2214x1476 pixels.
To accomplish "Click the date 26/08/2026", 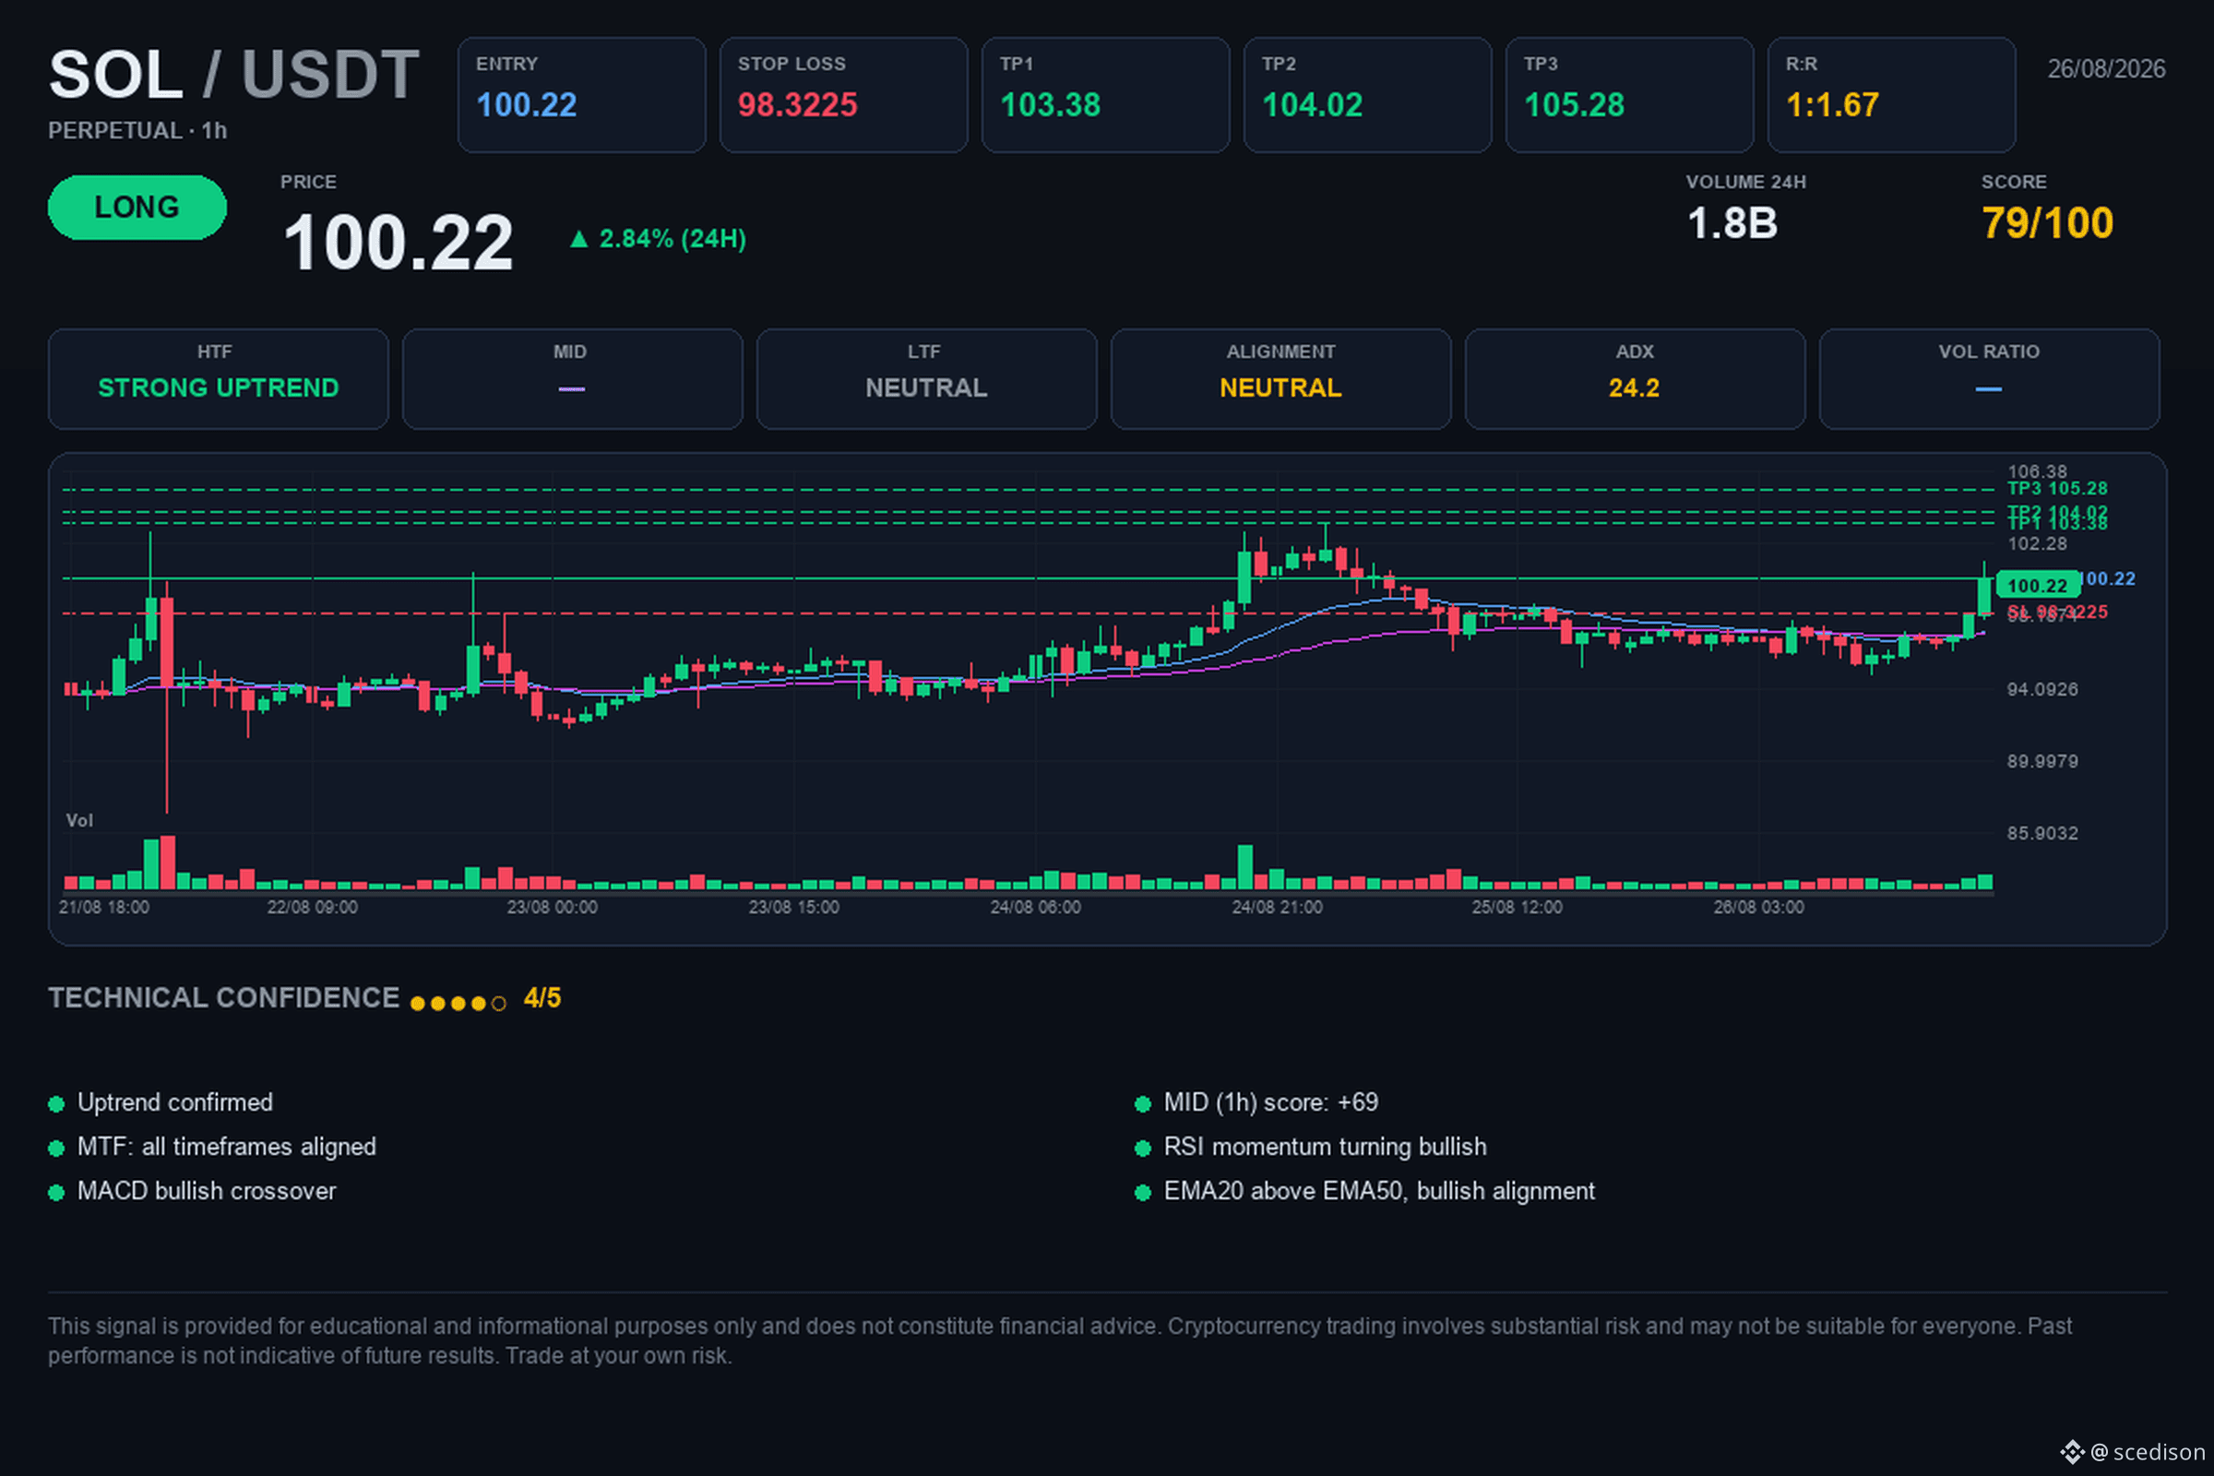I will tap(2106, 68).
